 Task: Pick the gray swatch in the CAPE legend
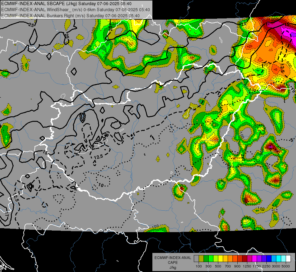tap(196, 259)
